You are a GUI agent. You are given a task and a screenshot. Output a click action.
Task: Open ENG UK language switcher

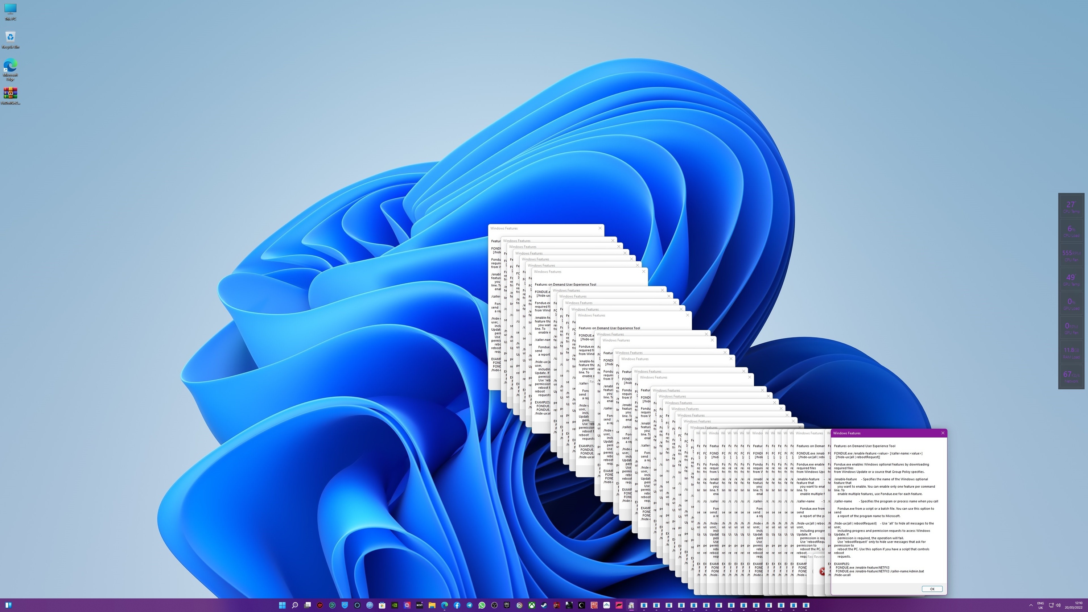click(x=1040, y=605)
